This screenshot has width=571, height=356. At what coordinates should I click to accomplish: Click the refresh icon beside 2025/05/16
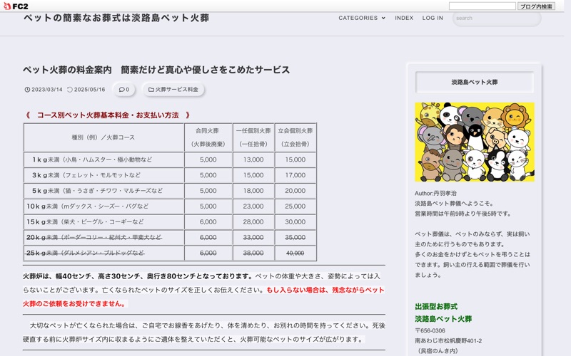pyautogui.click(x=70, y=90)
